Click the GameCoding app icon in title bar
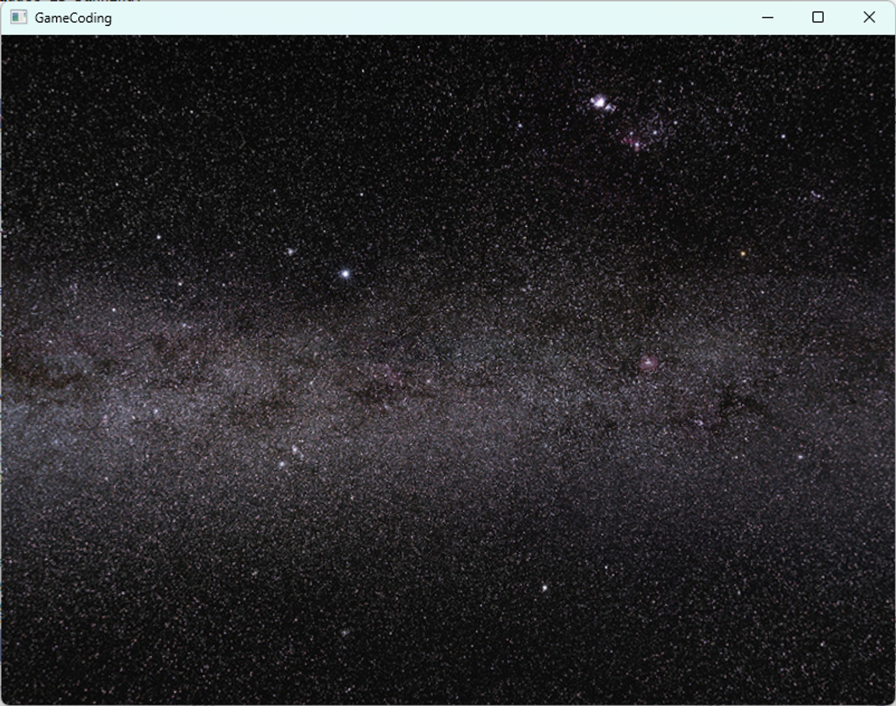The image size is (896, 706). point(18,17)
